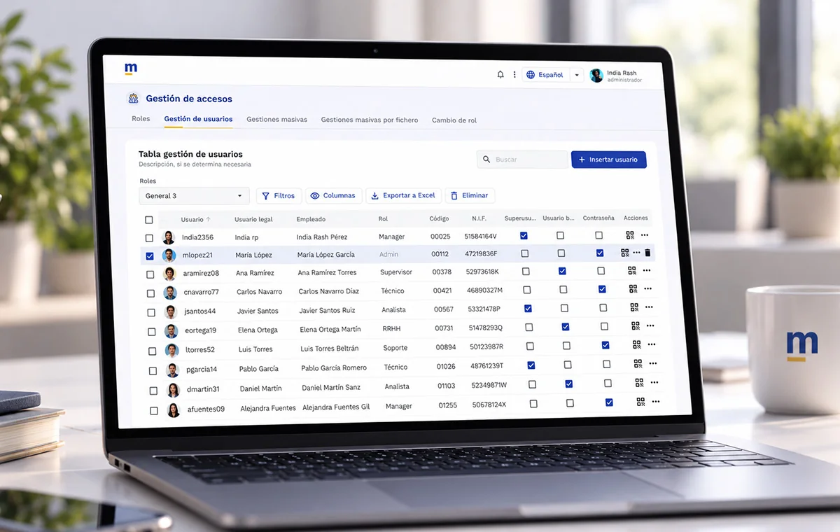Click the Eliminar button
This screenshot has height=532, width=840.
point(470,195)
